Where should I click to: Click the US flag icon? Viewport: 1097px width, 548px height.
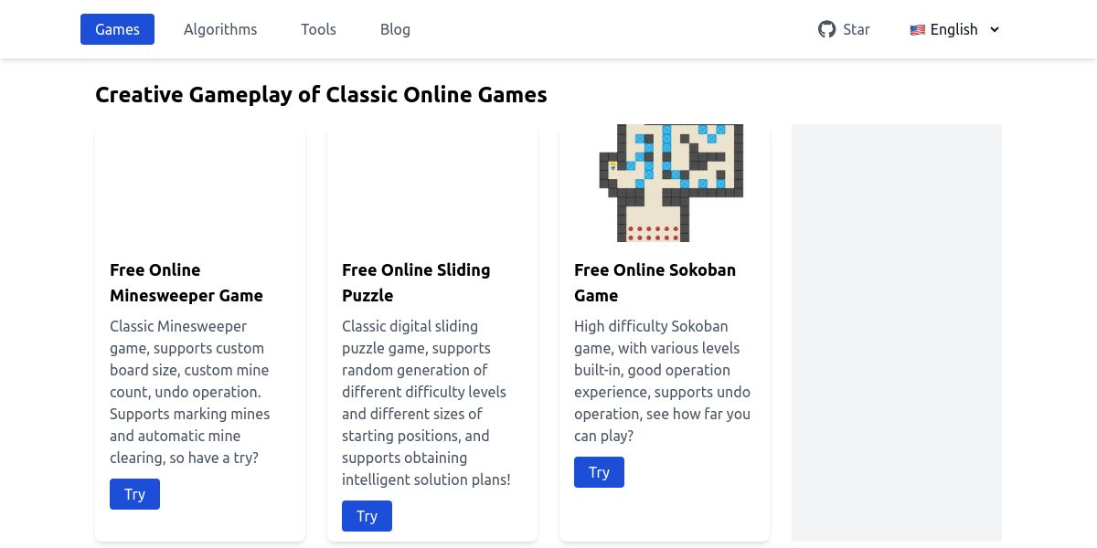918,29
